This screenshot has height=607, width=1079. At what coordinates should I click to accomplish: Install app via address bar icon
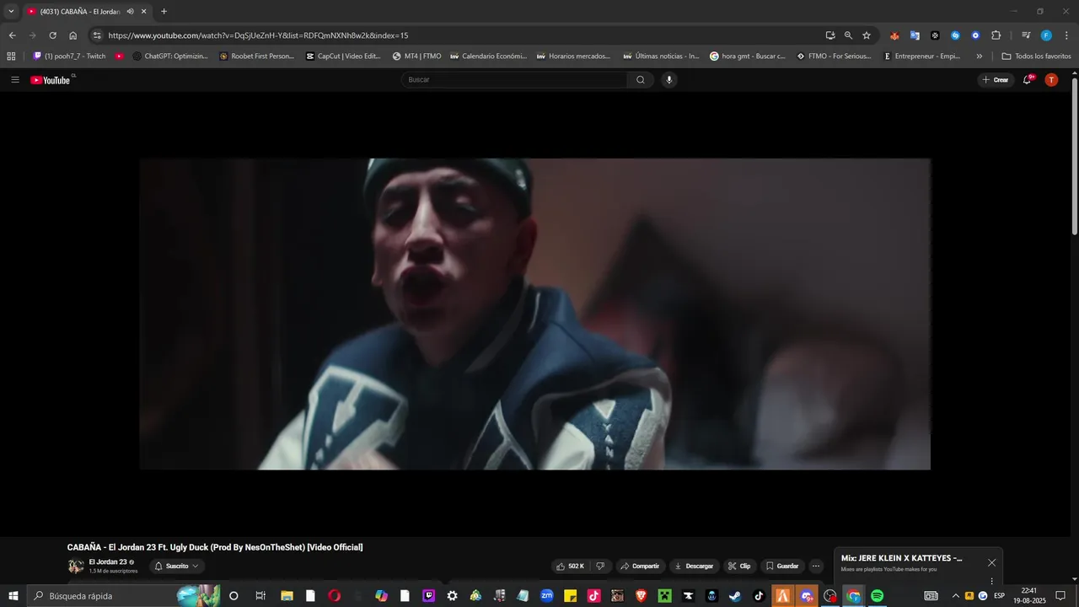pos(830,35)
